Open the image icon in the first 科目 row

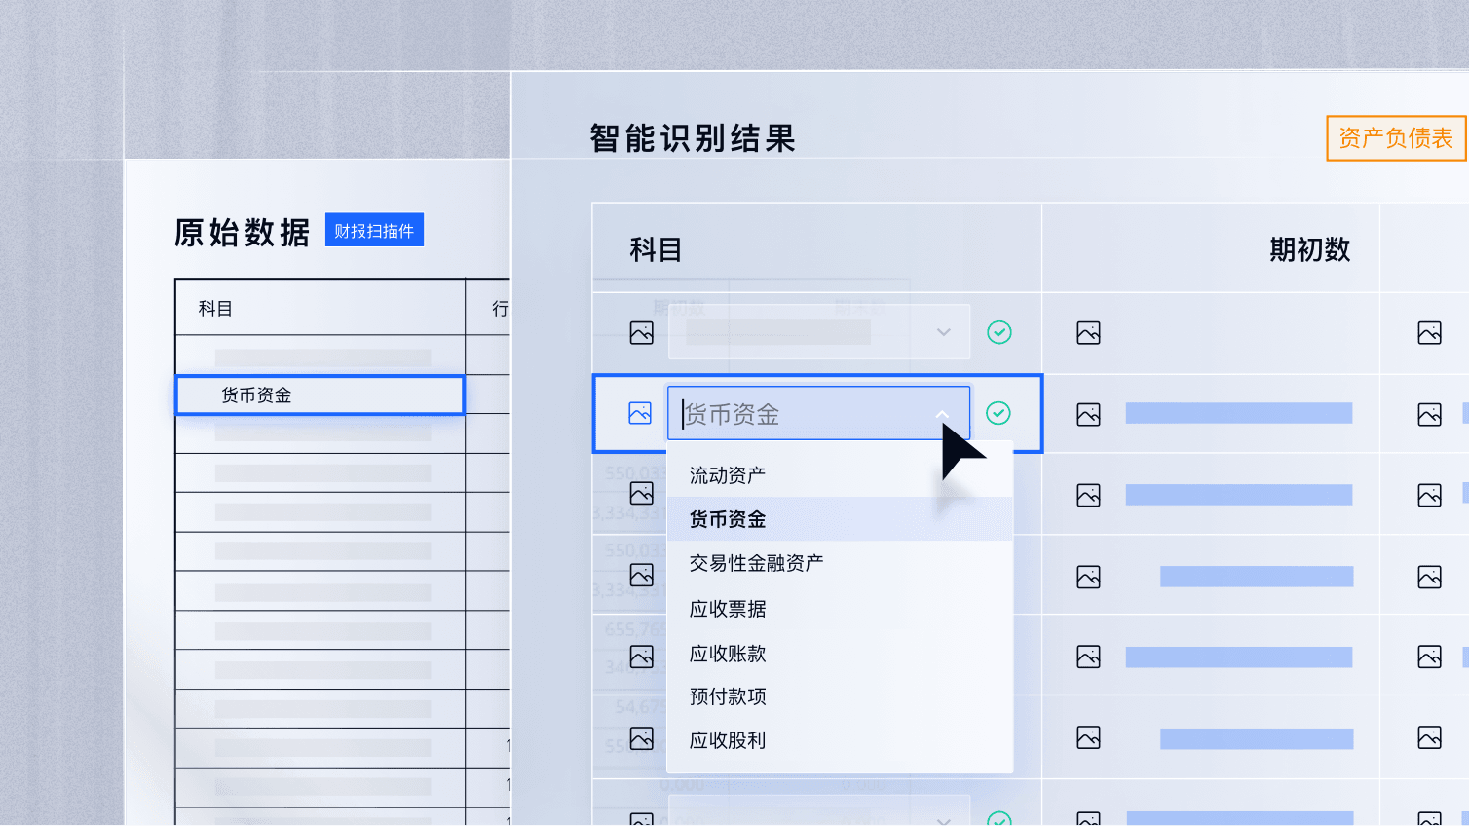642,333
